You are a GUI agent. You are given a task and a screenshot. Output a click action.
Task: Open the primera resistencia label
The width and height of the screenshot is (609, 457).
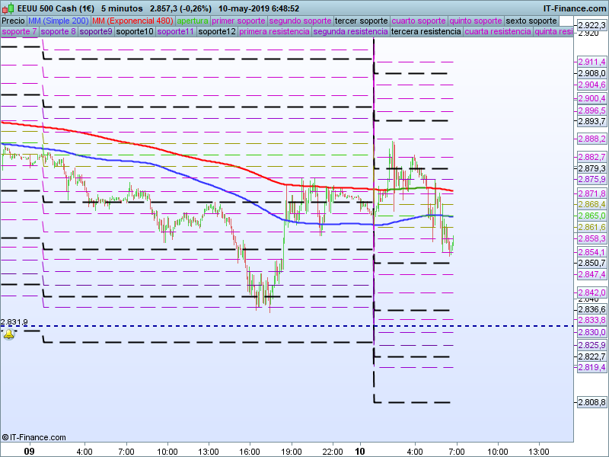coord(274,31)
